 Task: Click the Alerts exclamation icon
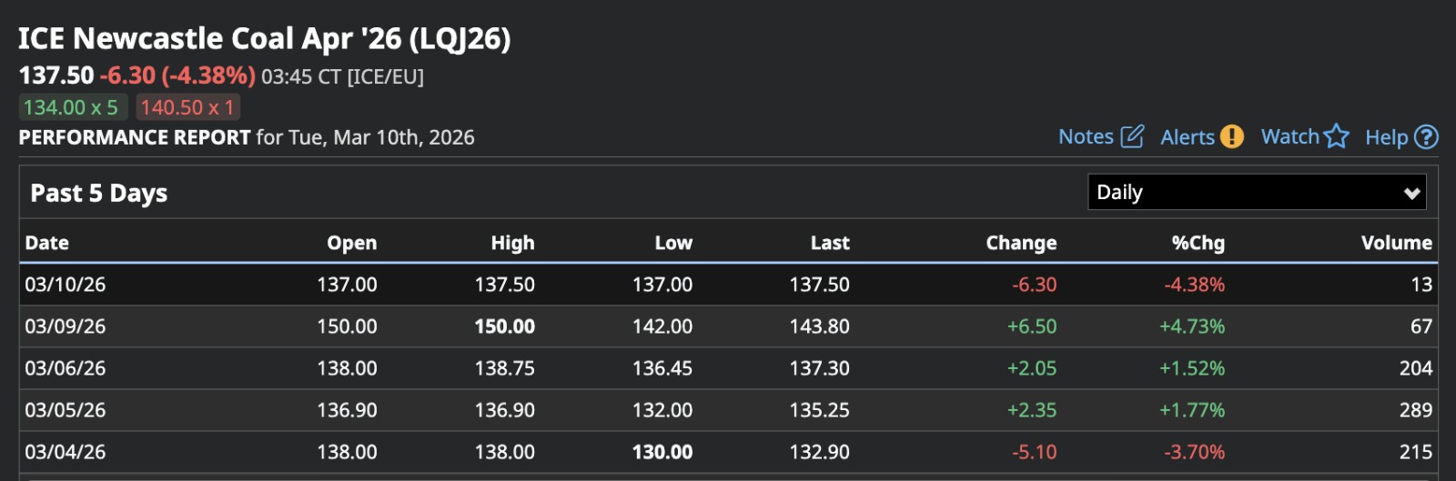tap(1231, 136)
